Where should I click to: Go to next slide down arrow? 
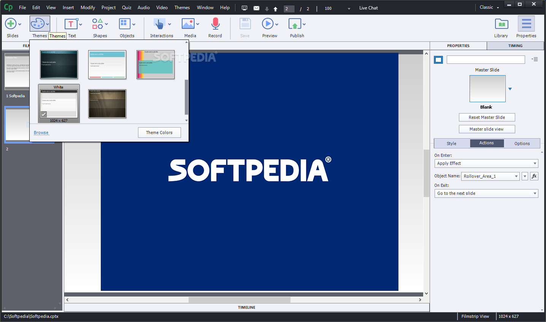point(267,9)
